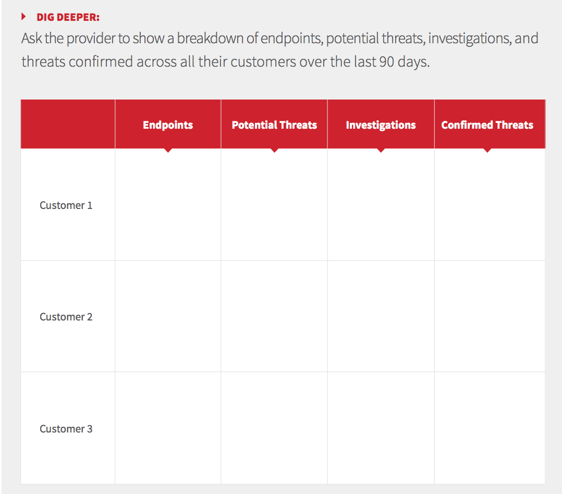The image size is (562, 494).
Task: Select the Customer 3 row label
Action: [x=66, y=429]
